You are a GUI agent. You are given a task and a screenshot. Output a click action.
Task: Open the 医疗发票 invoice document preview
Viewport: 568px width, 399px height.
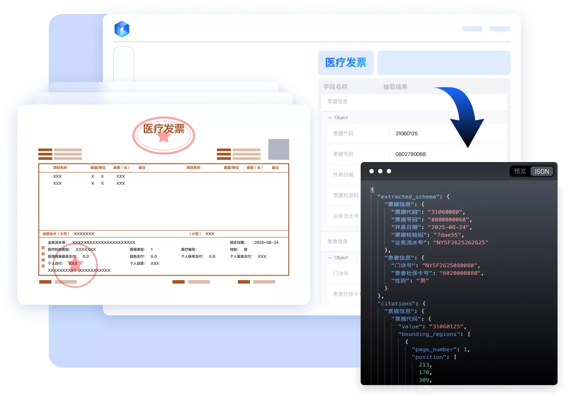point(163,205)
